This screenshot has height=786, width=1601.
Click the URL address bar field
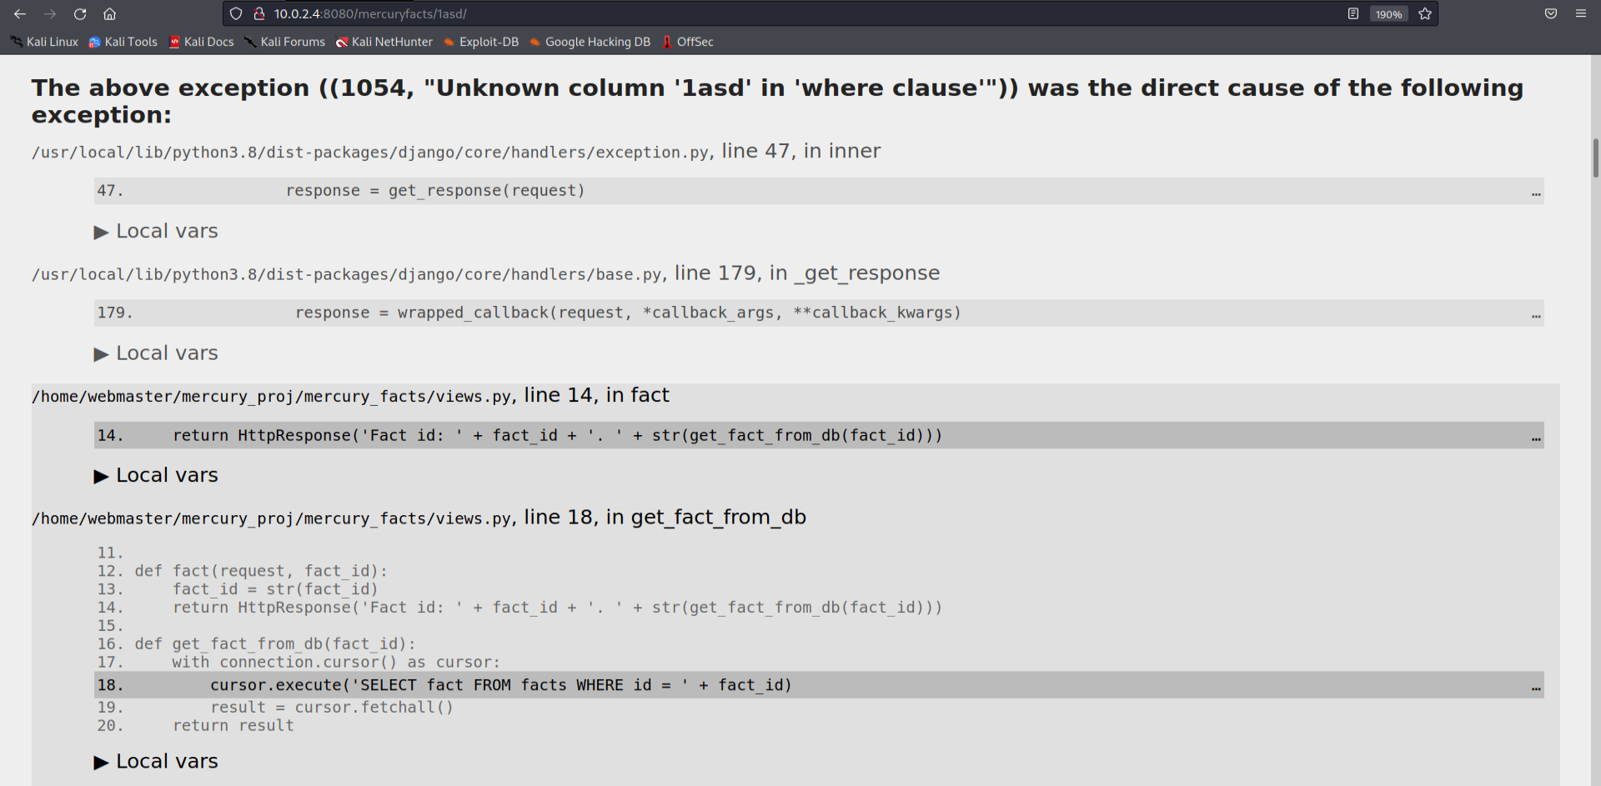click(x=750, y=14)
